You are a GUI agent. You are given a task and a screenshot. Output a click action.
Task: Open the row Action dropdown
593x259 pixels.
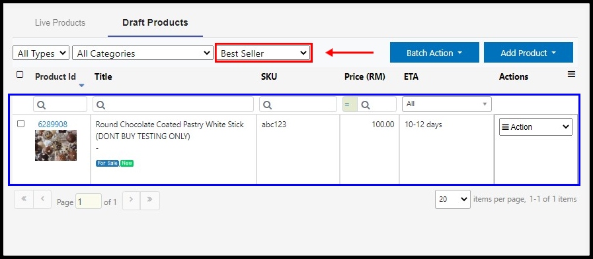[535, 127]
